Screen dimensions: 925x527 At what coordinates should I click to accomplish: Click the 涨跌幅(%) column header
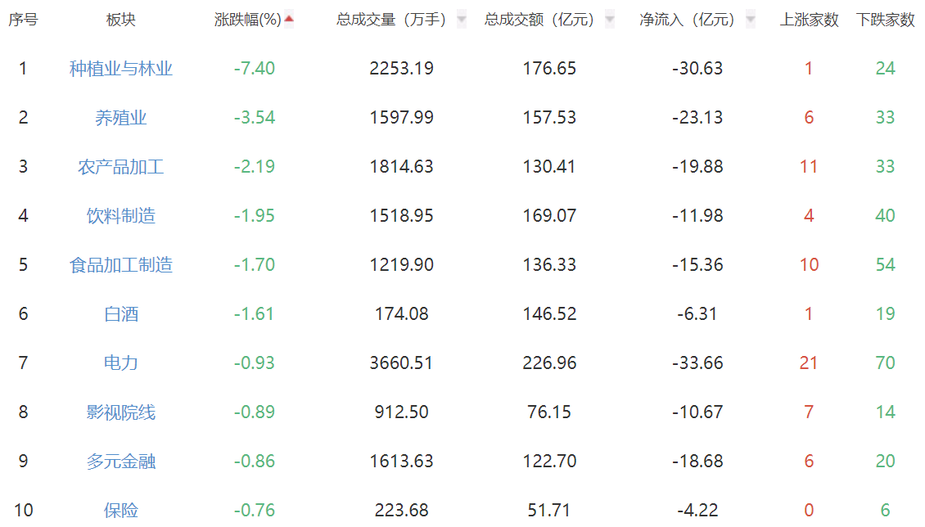click(247, 20)
